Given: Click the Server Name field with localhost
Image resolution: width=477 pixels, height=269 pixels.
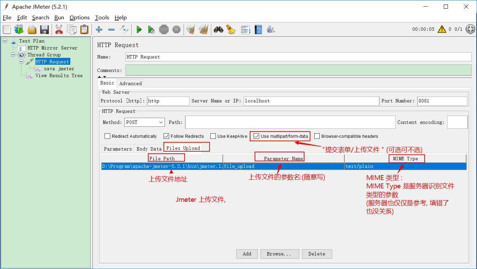Looking at the screenshot, I should 311,101.
